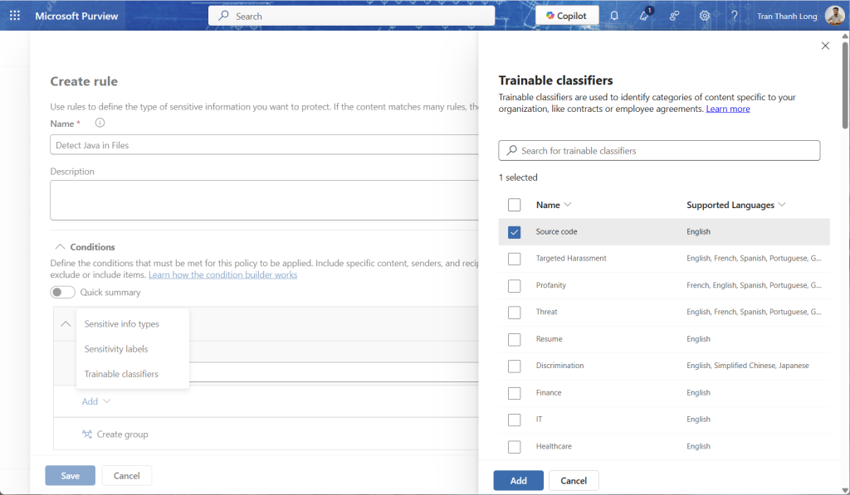Choose Sensitivity labels from the menu
850x495 pixels.
(x=116, y=349)
